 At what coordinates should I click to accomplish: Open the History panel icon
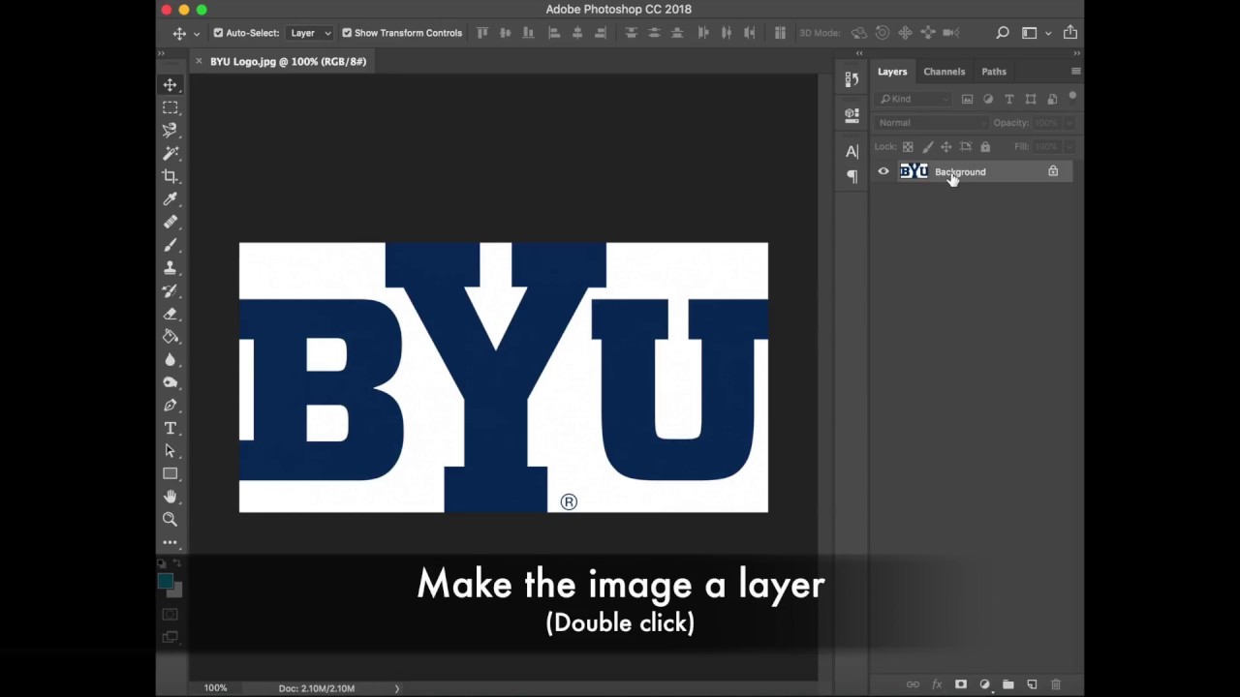coord(852,79)
